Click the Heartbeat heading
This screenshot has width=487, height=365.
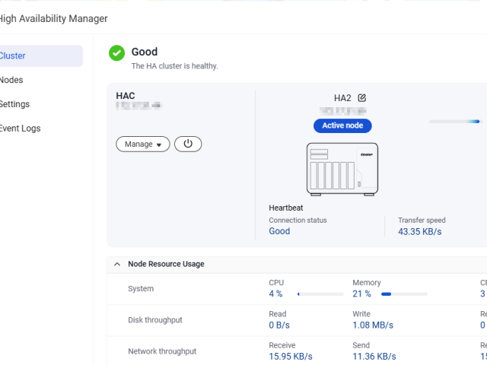[286, 208]
